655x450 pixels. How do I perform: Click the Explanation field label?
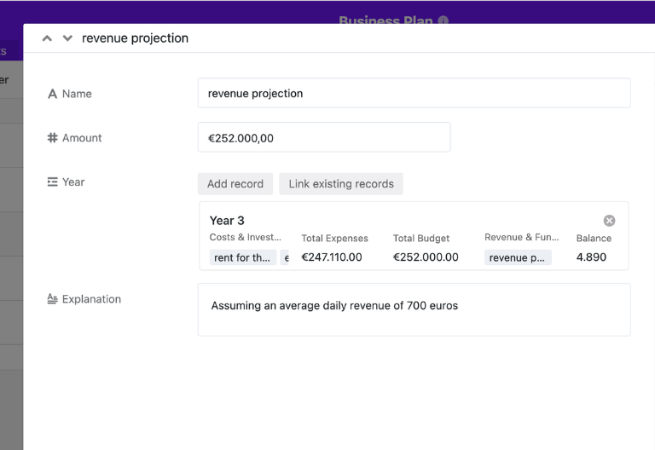pyautogui.click(x=91, y=299)
